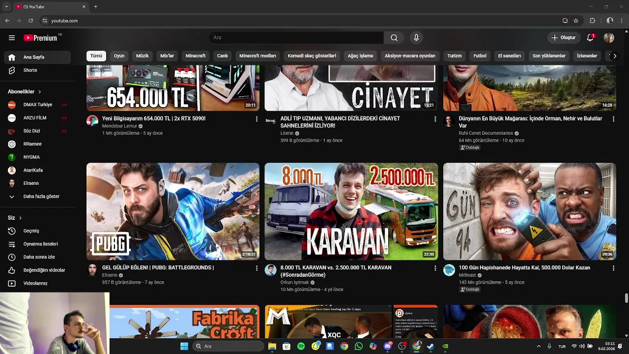This screenshot has width=629, height=354.
Task: Play the KARAVAN thumbnail video
Action: pos(351,211)
